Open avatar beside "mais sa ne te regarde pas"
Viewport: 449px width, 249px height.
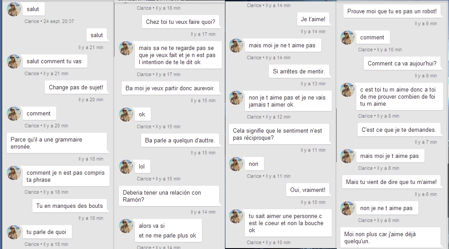tap(126, 48)
